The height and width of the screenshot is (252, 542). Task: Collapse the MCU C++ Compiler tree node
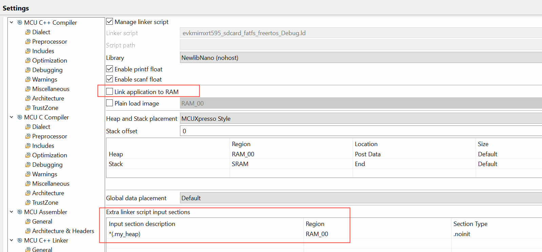(12, 23)
